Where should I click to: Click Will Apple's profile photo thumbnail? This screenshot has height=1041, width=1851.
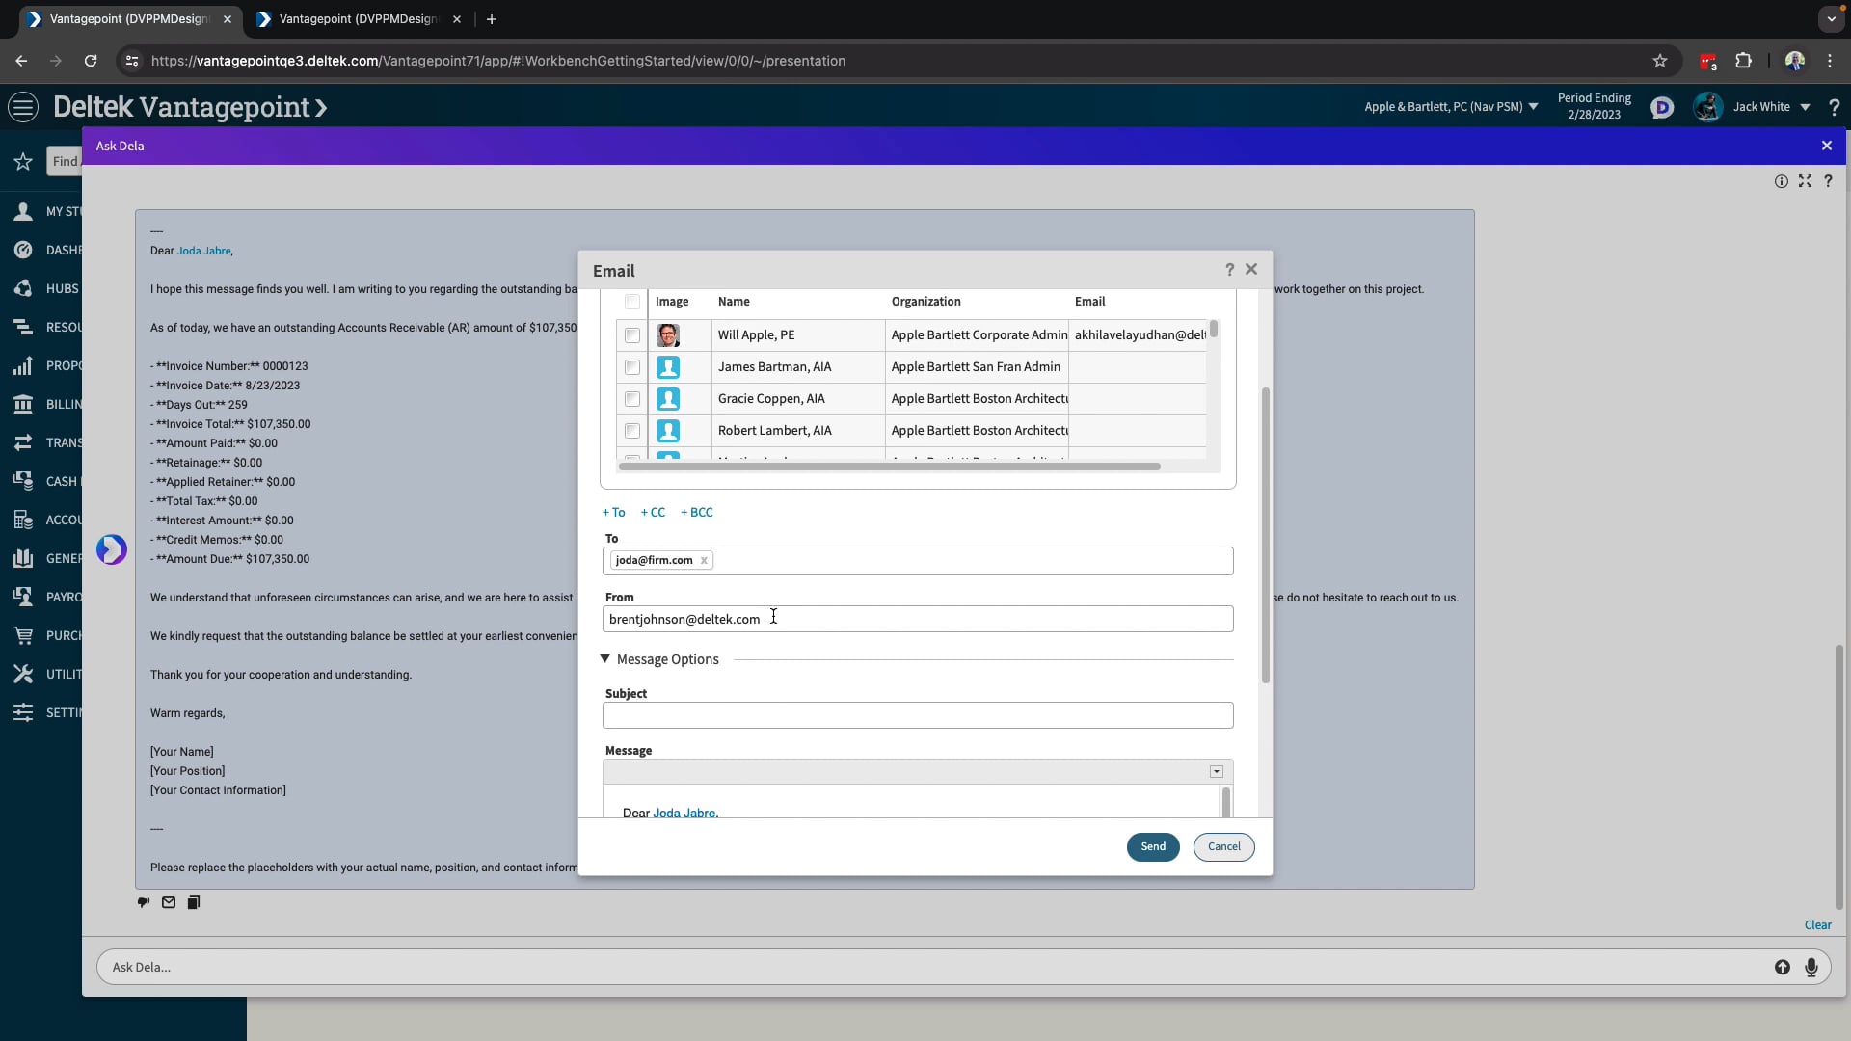click(x=668, y=335)
